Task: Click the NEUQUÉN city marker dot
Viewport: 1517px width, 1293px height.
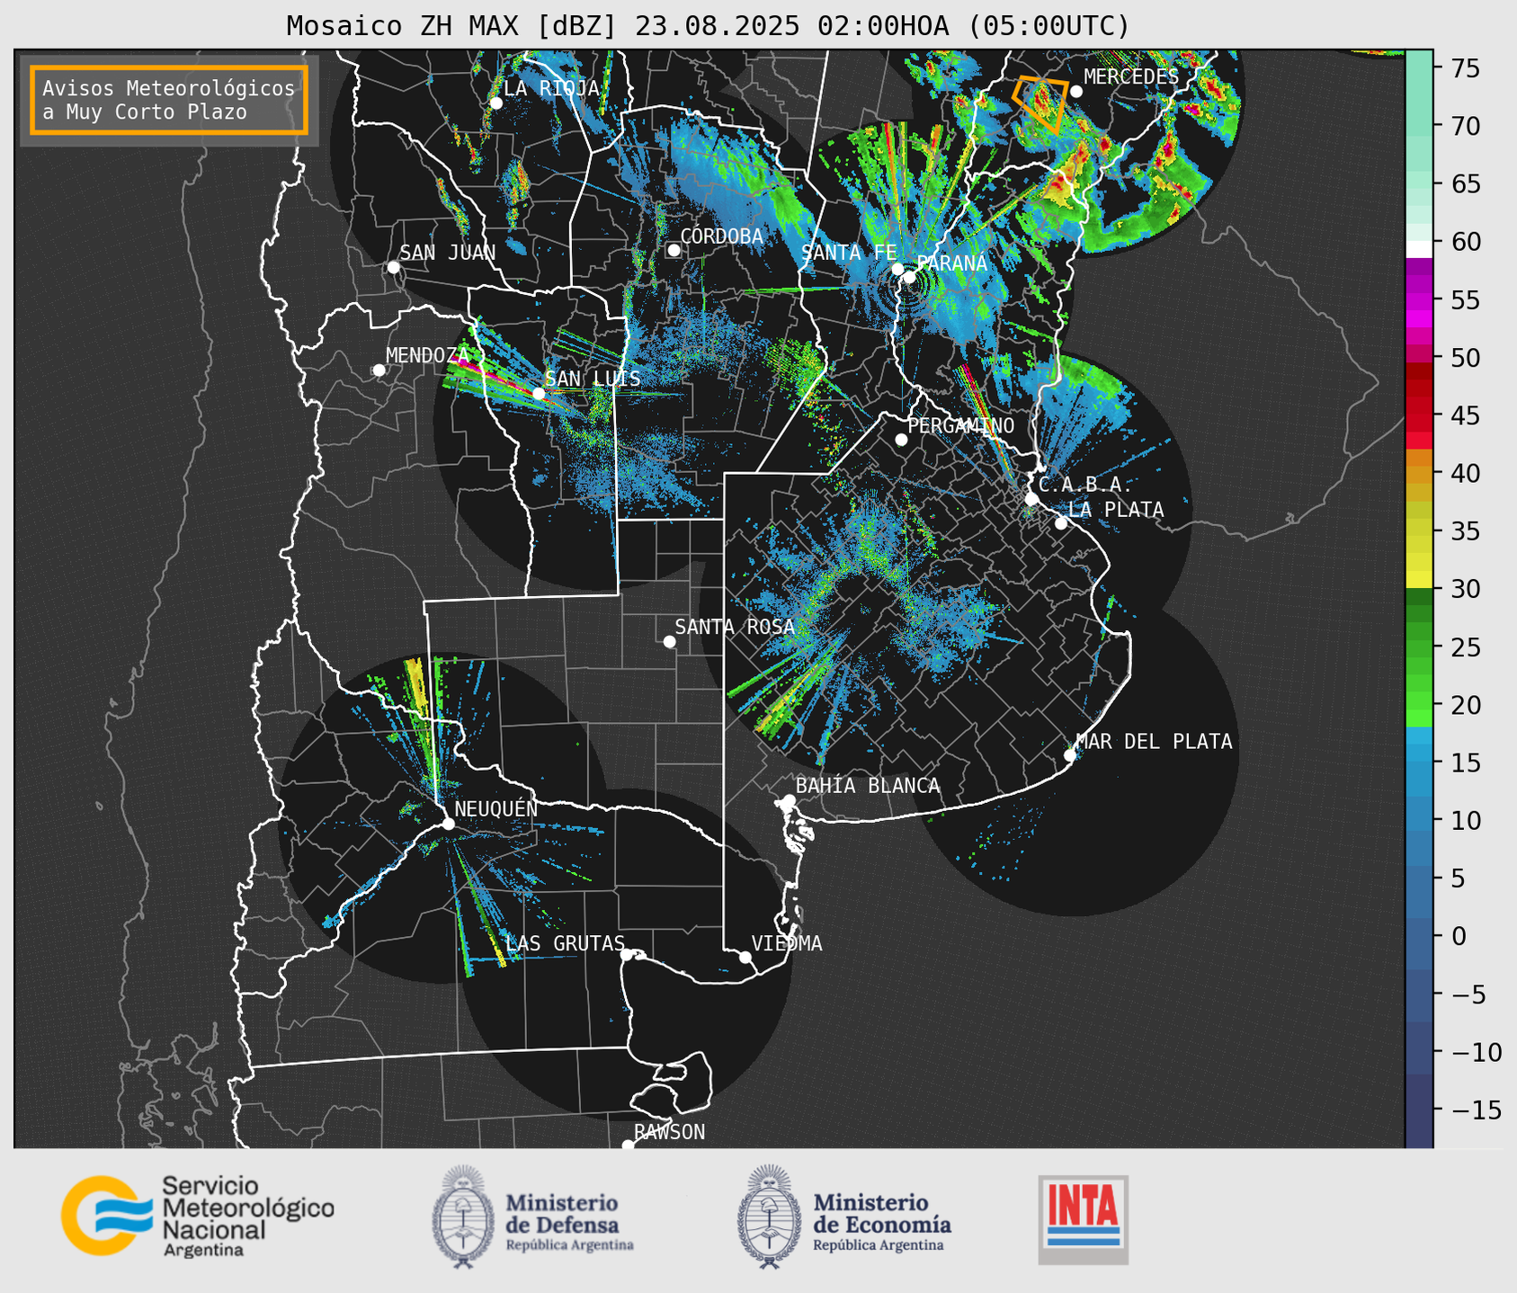Action: pos(448,824)
